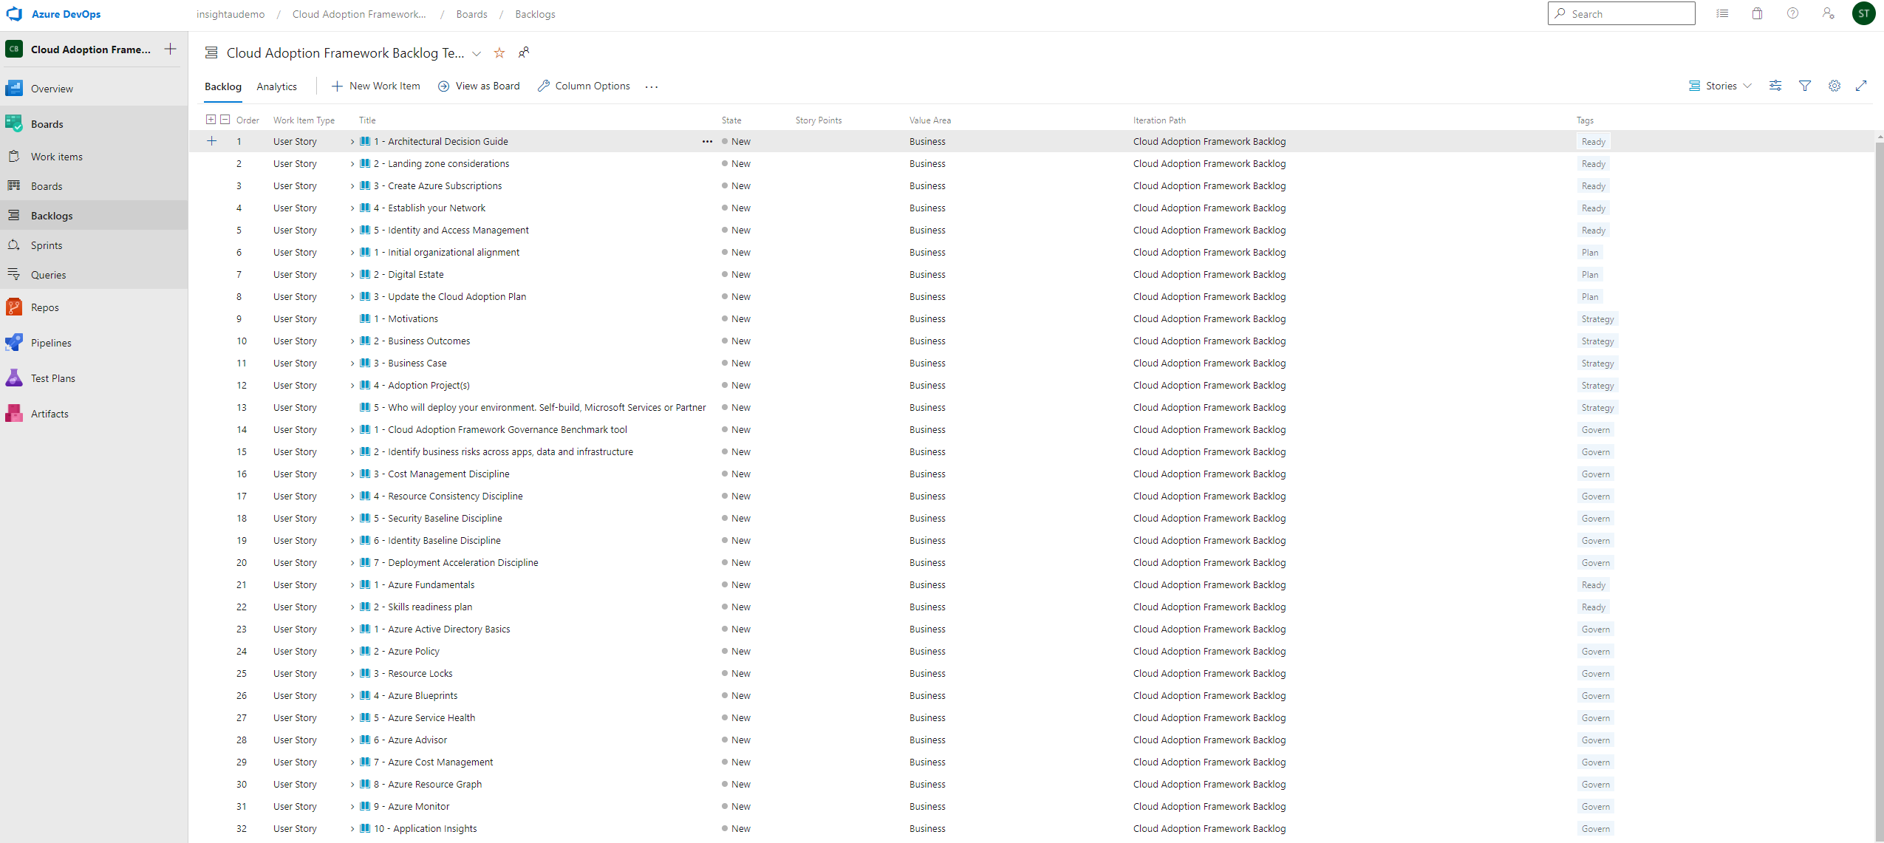Click Govern tag on Azure Advisor row
This screenshot has width=1884, height=843.
pos(1595,740)
